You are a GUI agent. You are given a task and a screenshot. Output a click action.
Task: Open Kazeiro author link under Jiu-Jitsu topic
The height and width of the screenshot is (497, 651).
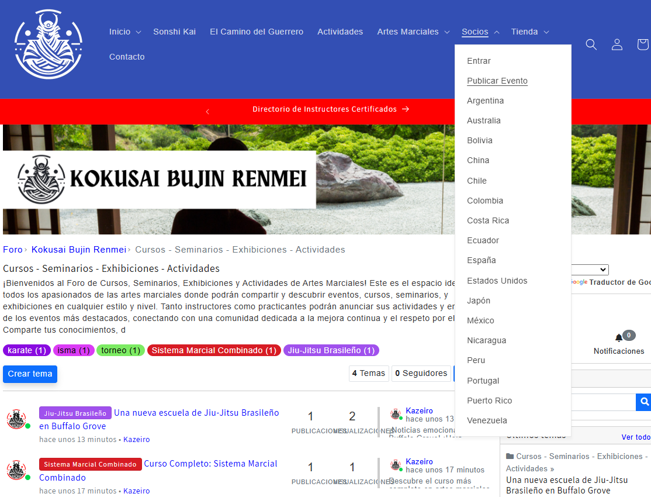point(137,439)
